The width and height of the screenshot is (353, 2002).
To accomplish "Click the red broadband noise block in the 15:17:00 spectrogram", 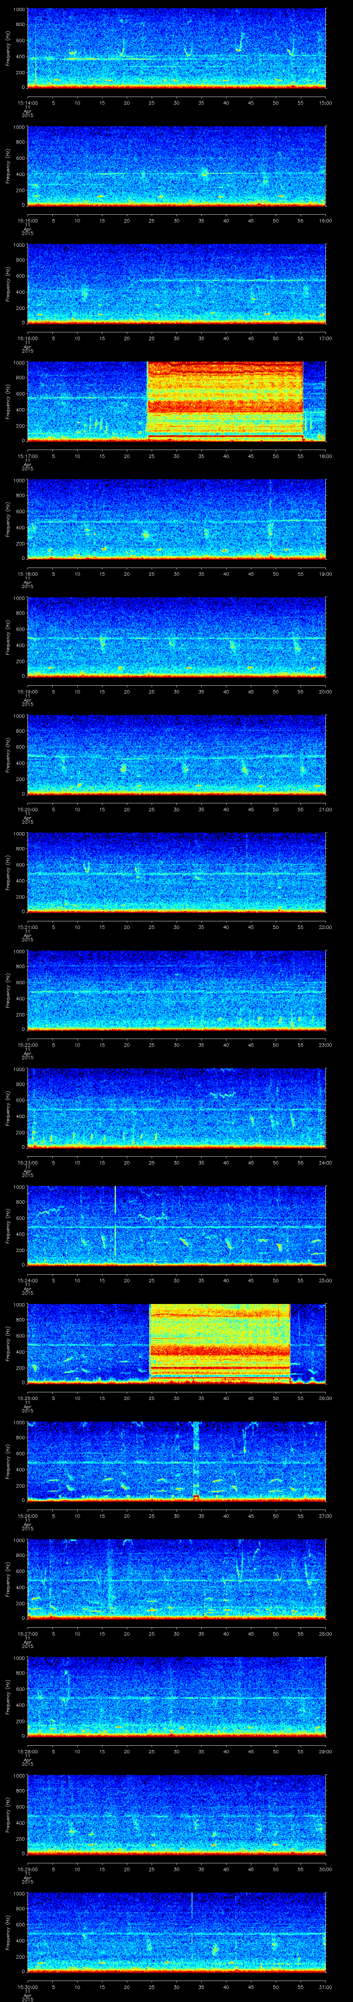I will [x=225, y=402].
